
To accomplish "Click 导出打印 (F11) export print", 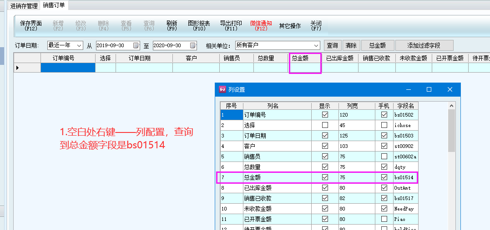I will pyautogui.click(x=231, y=25).
